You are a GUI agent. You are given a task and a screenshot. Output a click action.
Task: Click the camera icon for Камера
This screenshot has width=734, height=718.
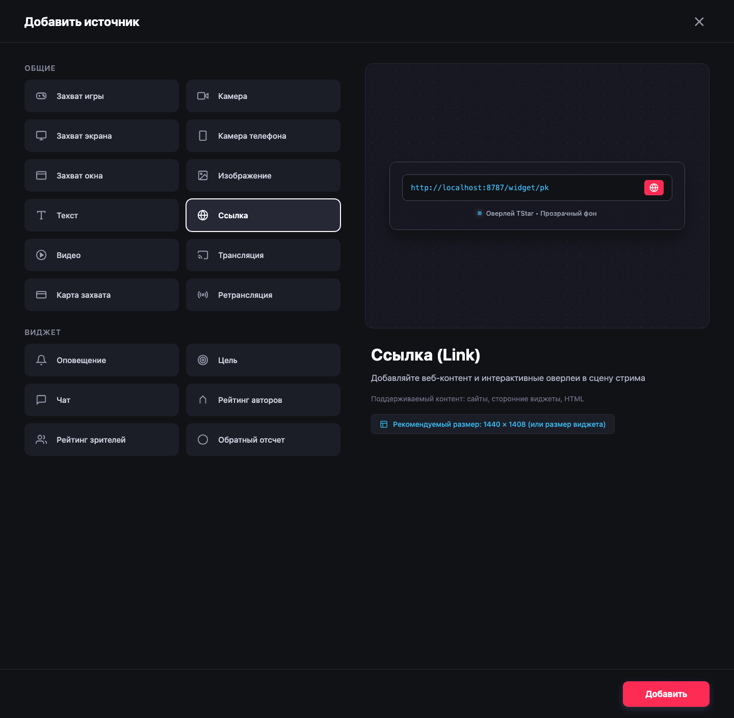point(203,96)
